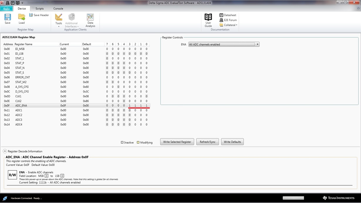This screenshot has height=203, width=361.
Task: Toggle bit 7 of A_SYS_CFG register
Action: [107, 87]
